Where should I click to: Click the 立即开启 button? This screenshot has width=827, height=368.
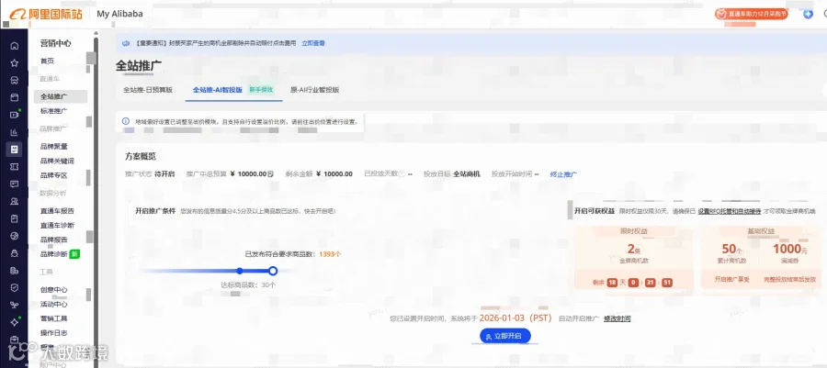coord(504,336)
